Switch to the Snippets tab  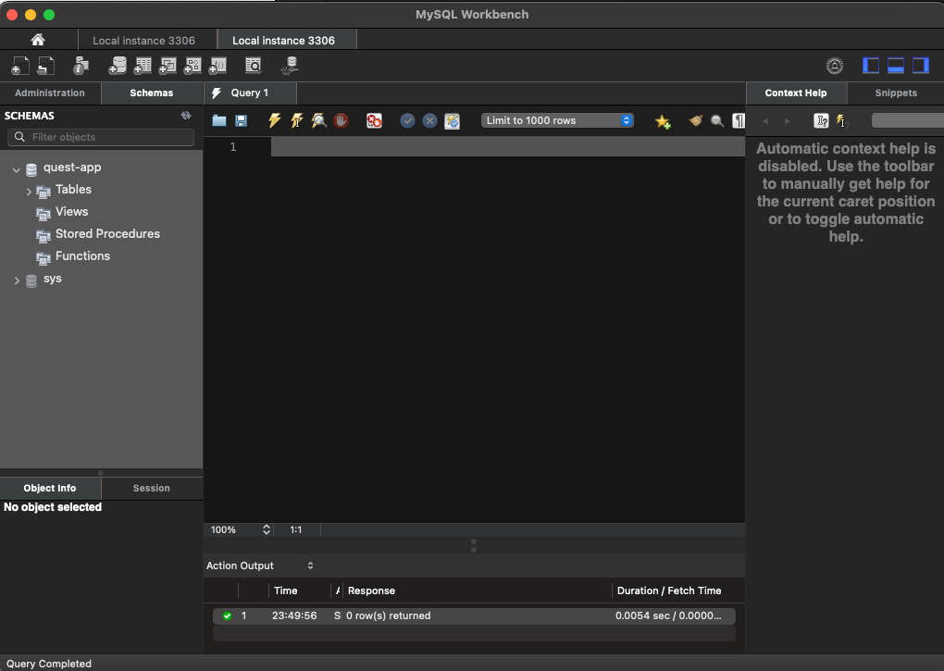[x=896, y=93]
